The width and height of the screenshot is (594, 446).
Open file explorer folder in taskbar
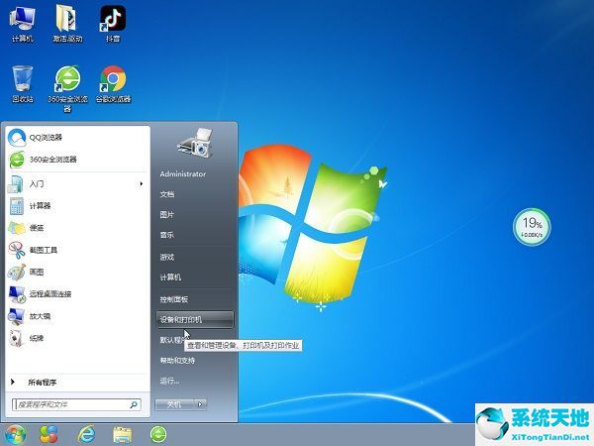[x=122, y=434]
